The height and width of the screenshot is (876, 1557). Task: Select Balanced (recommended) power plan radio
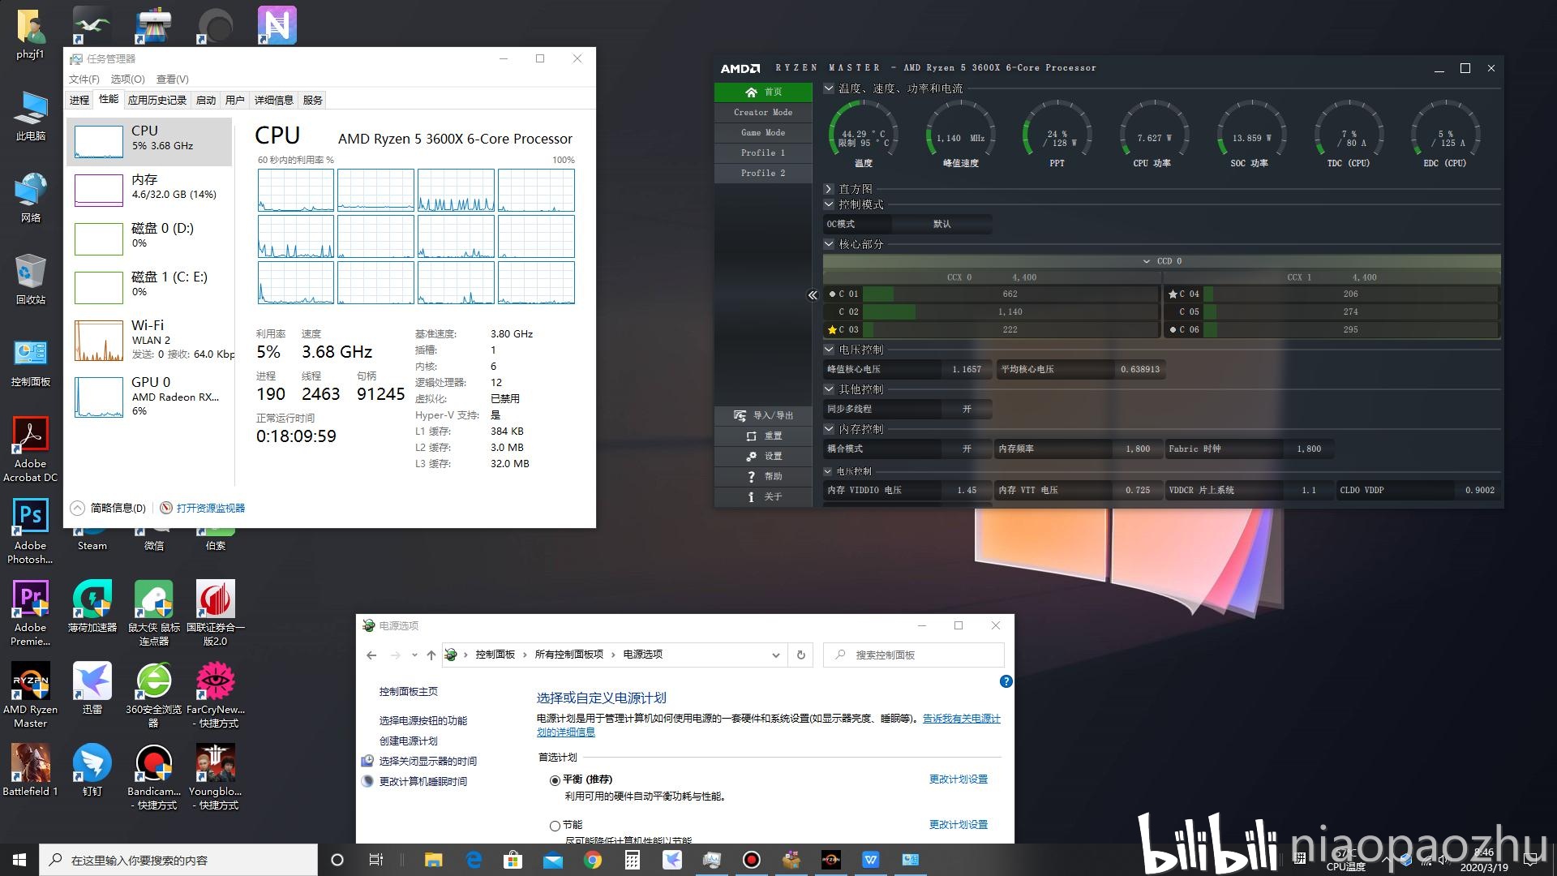555,780
